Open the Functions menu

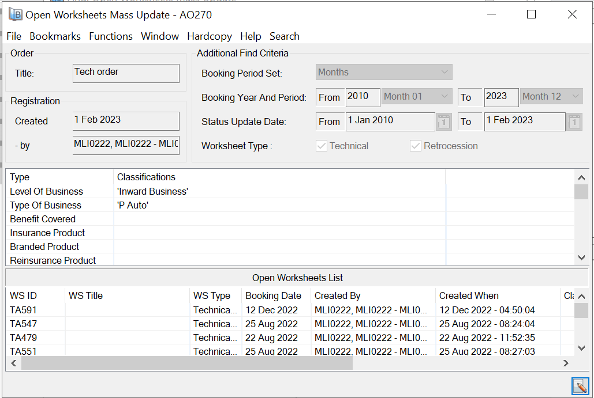111,36
